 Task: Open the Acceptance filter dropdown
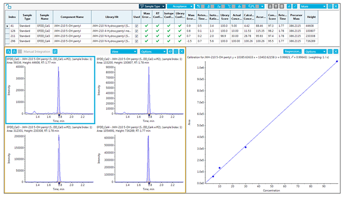[180, 6]
